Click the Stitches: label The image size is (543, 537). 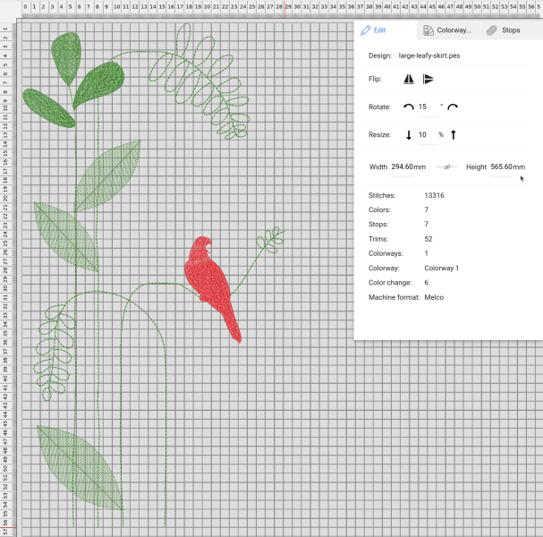(382, 195)
